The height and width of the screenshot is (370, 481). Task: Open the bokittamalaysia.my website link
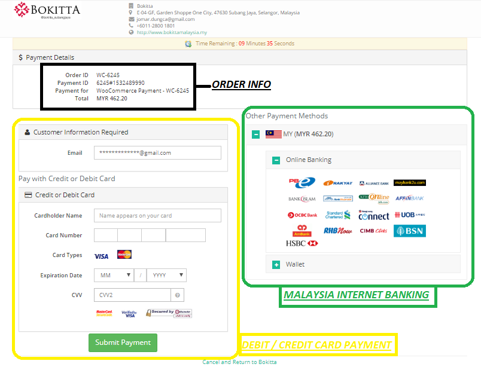click(x=172, y=32)
